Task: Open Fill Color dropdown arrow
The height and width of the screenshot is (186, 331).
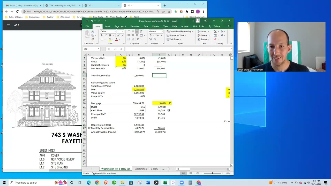Action: (x=113, y=39)
